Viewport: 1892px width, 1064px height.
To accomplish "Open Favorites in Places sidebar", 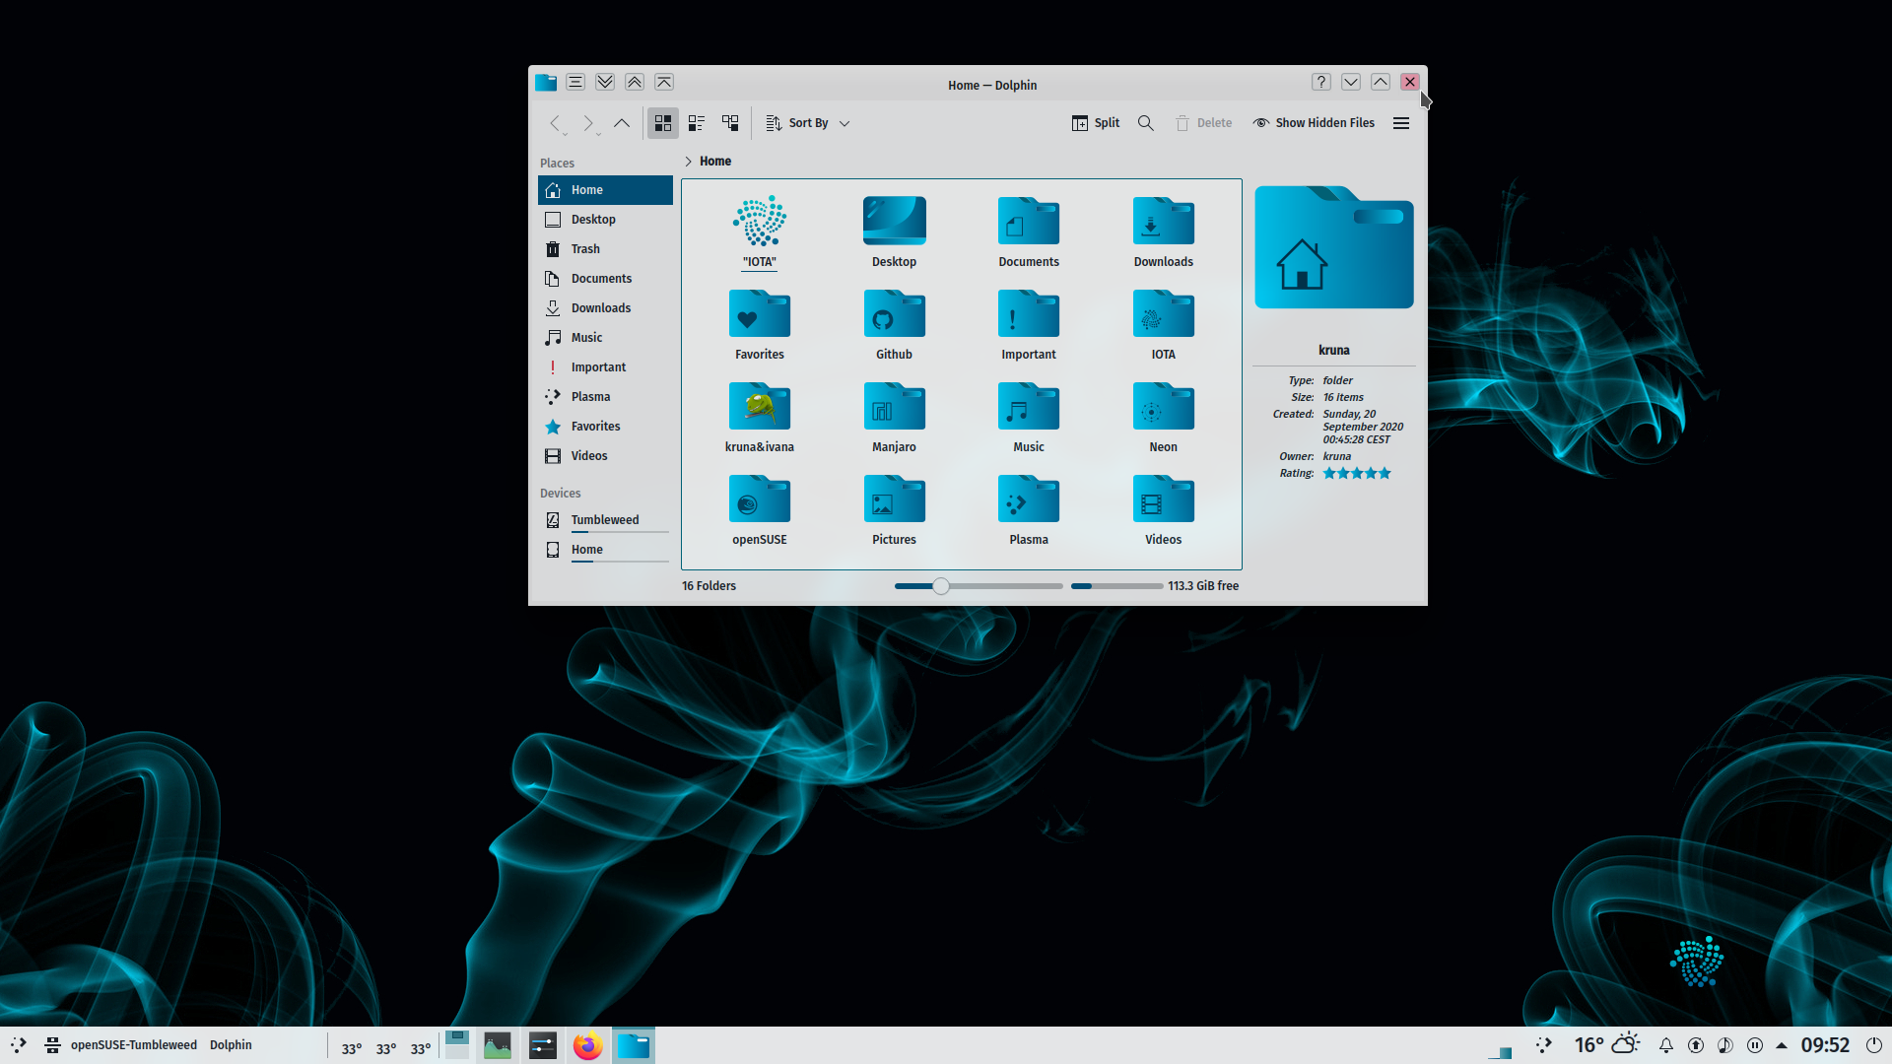I will 605,427.
